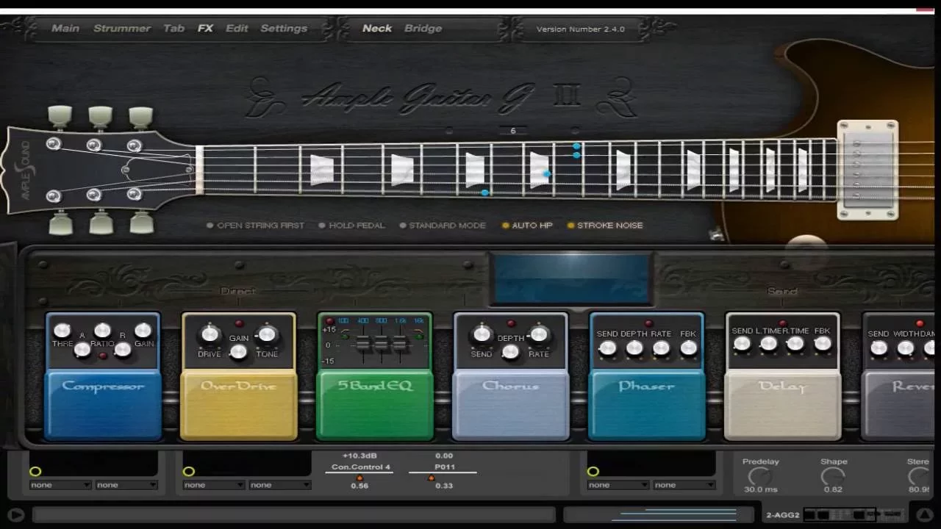Viewport: 941px width, 529px height.
Task: Click the Chorus DEPTH knob
Action: pyautogui.click(x=510, y=352)
